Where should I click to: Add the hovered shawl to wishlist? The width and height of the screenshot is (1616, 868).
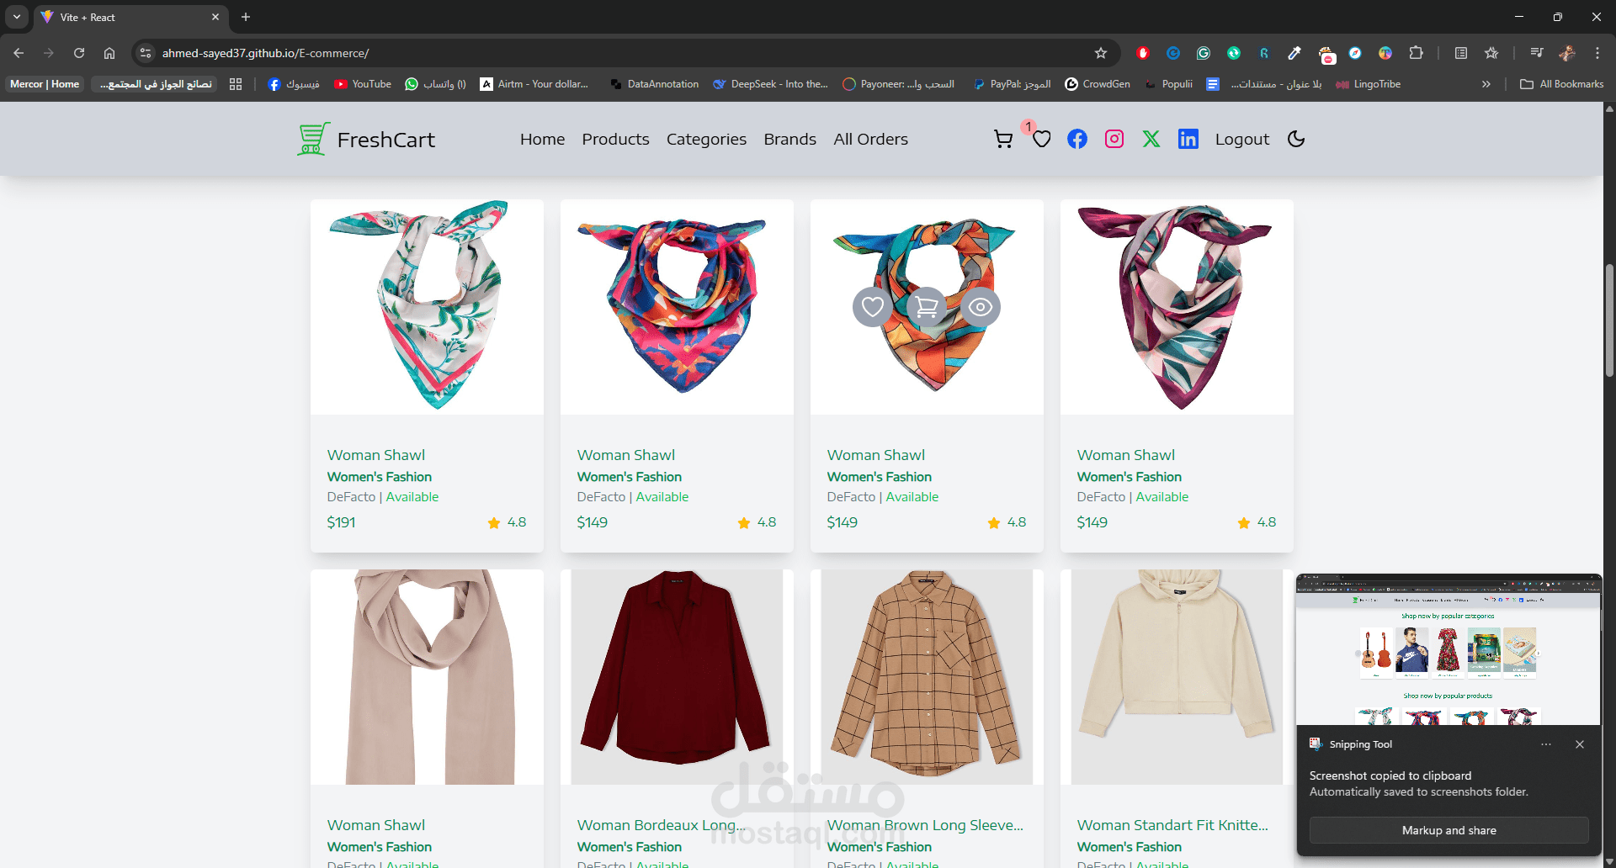[x=873, y=307]
